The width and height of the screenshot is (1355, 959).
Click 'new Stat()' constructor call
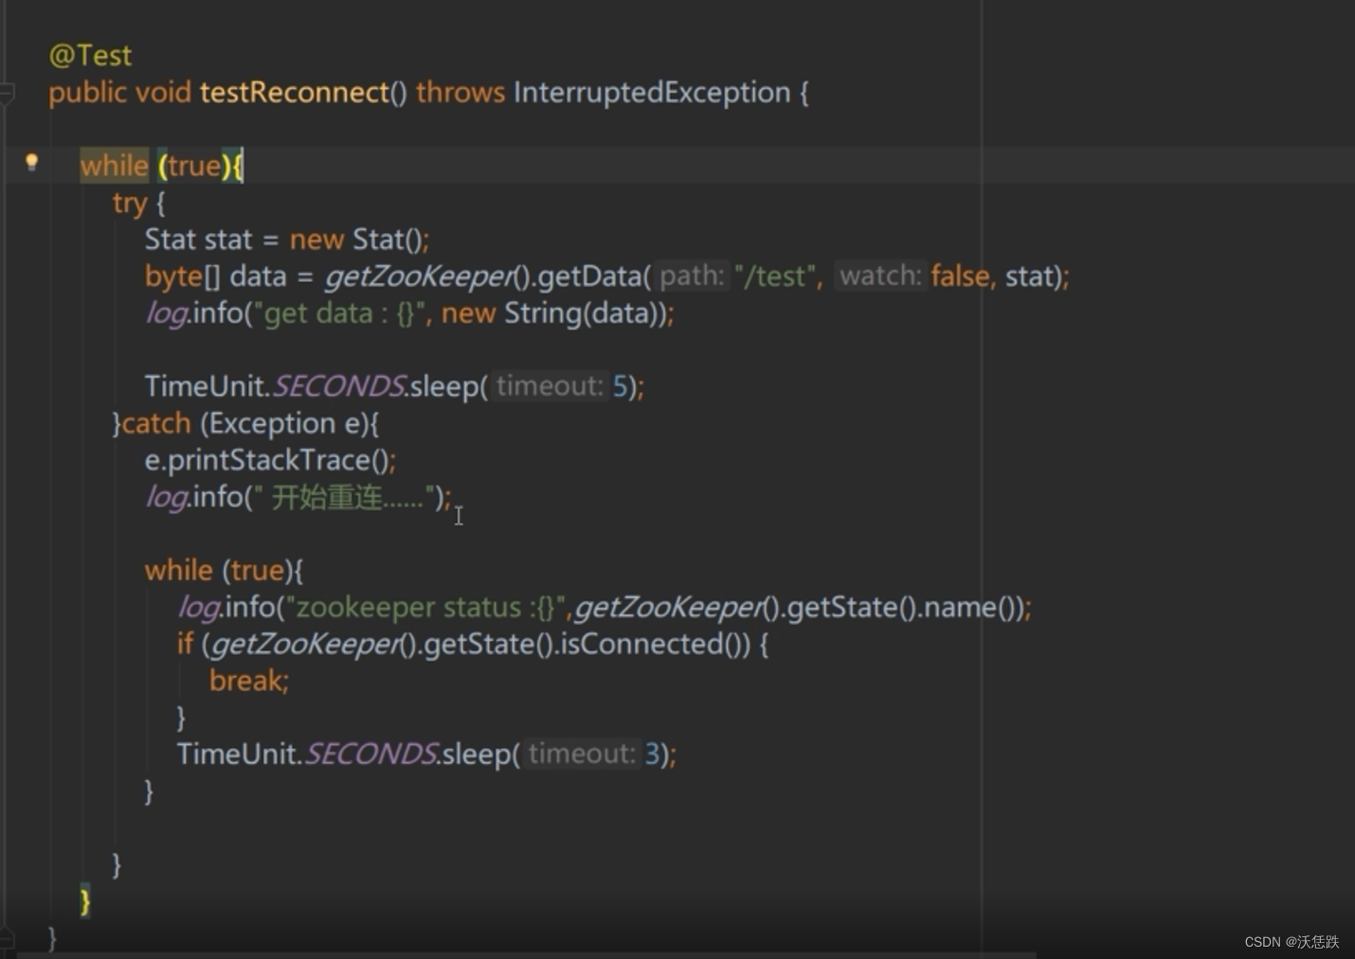tap(356, 240)
